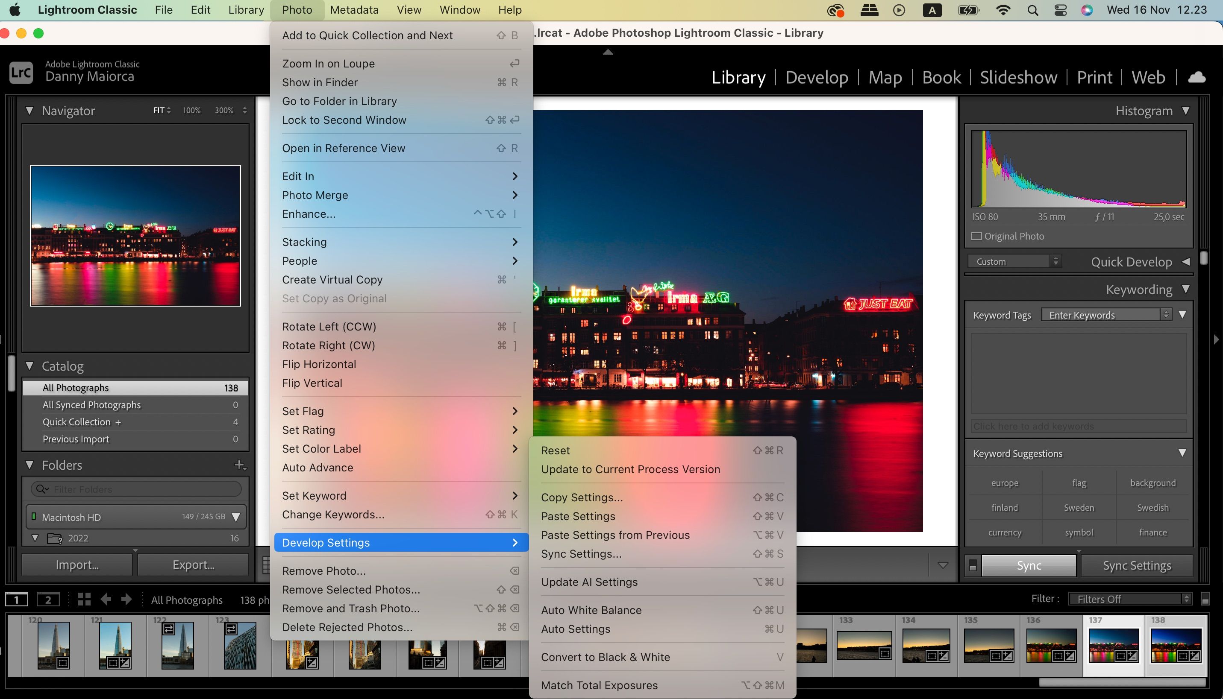Open the Grid view icon in filmstrip bar
This screenshot has height=699, width=1223.
pos(84,599)
